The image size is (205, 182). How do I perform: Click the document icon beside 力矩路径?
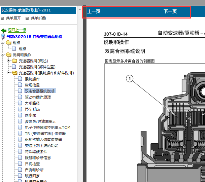(20, 103)
